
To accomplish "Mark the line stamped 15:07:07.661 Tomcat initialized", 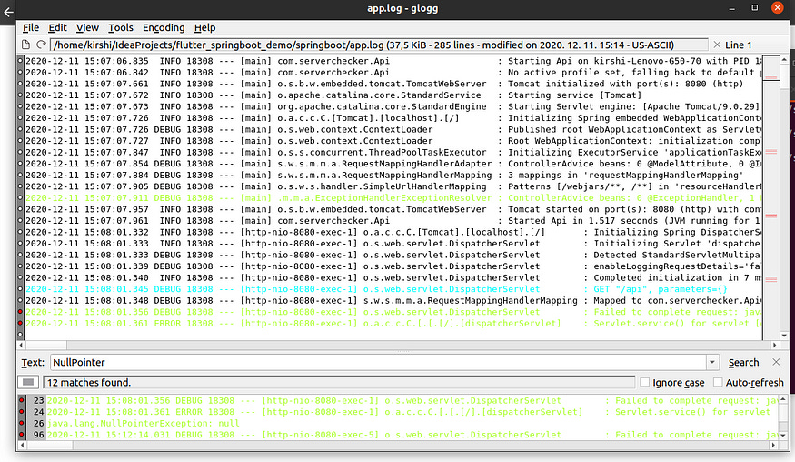I will click(x=20, y=84).
